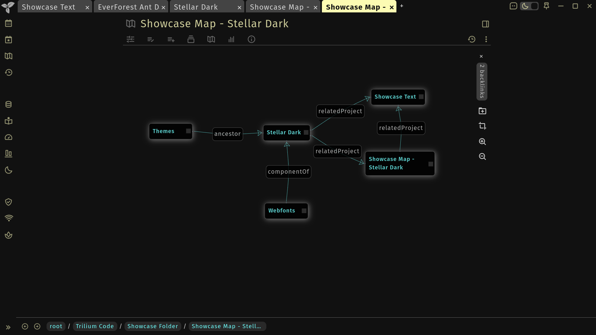Click the shield check icon in the sidebar
This screenshot has height=335, width=596.
(x=8, y=202)
